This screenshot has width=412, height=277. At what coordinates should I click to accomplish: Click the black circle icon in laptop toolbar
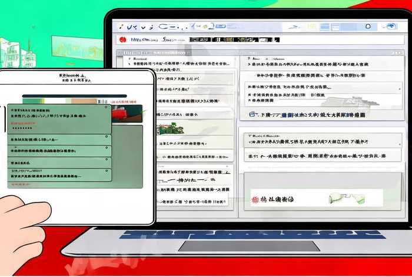368,27
